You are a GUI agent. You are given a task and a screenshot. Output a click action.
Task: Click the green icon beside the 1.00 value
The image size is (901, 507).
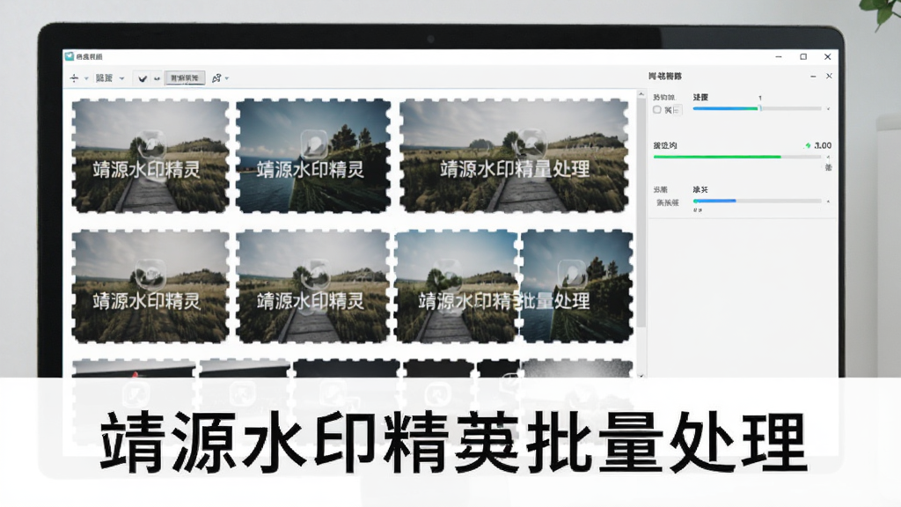pyautogui.click(x=808, y=145)
